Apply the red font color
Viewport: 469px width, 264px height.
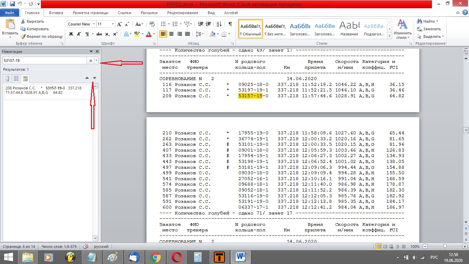pyautogui.click(x=149, y=34)
